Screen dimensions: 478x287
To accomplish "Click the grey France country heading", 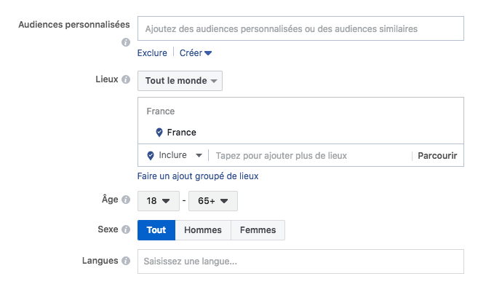I will pyautogui.click(x=161, y=111).
